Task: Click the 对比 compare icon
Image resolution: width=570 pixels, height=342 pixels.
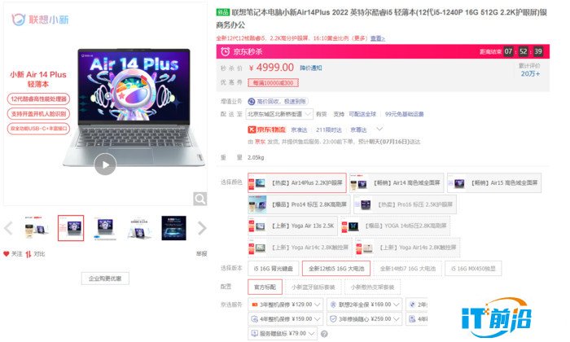Action: [28, 254]
